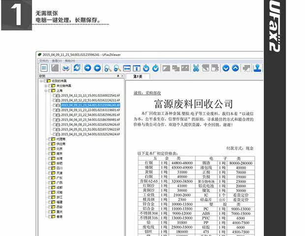Select the 南京 folder
The height and width of the screenshot is (236, 305).
coord(60,153)
